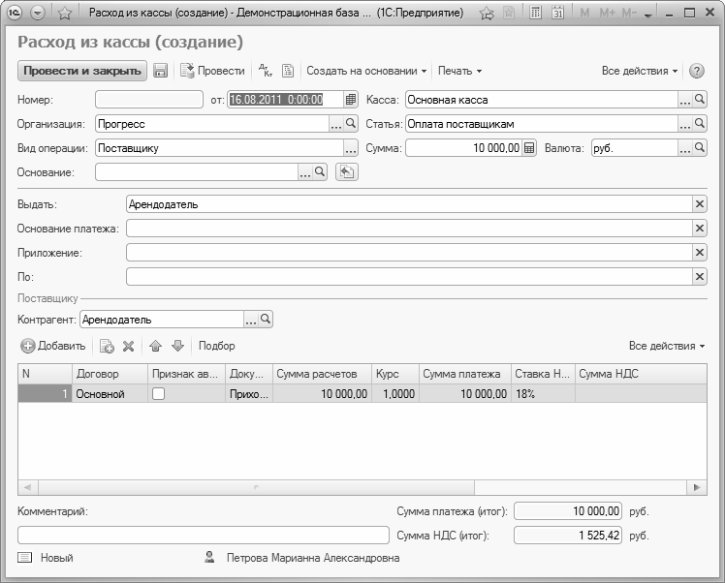Move table row down with arrow icon

[x=177, y=346]
